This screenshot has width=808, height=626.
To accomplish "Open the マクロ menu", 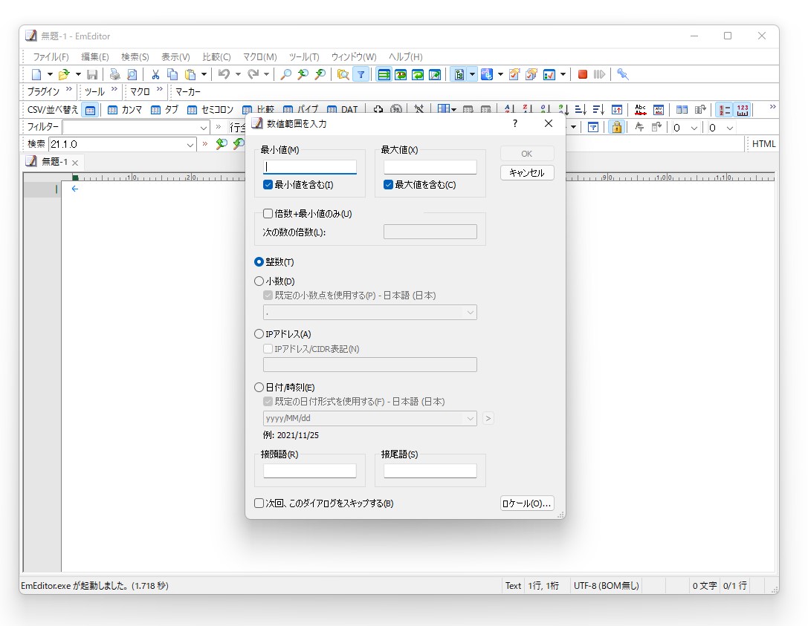I will coord(258,56).
